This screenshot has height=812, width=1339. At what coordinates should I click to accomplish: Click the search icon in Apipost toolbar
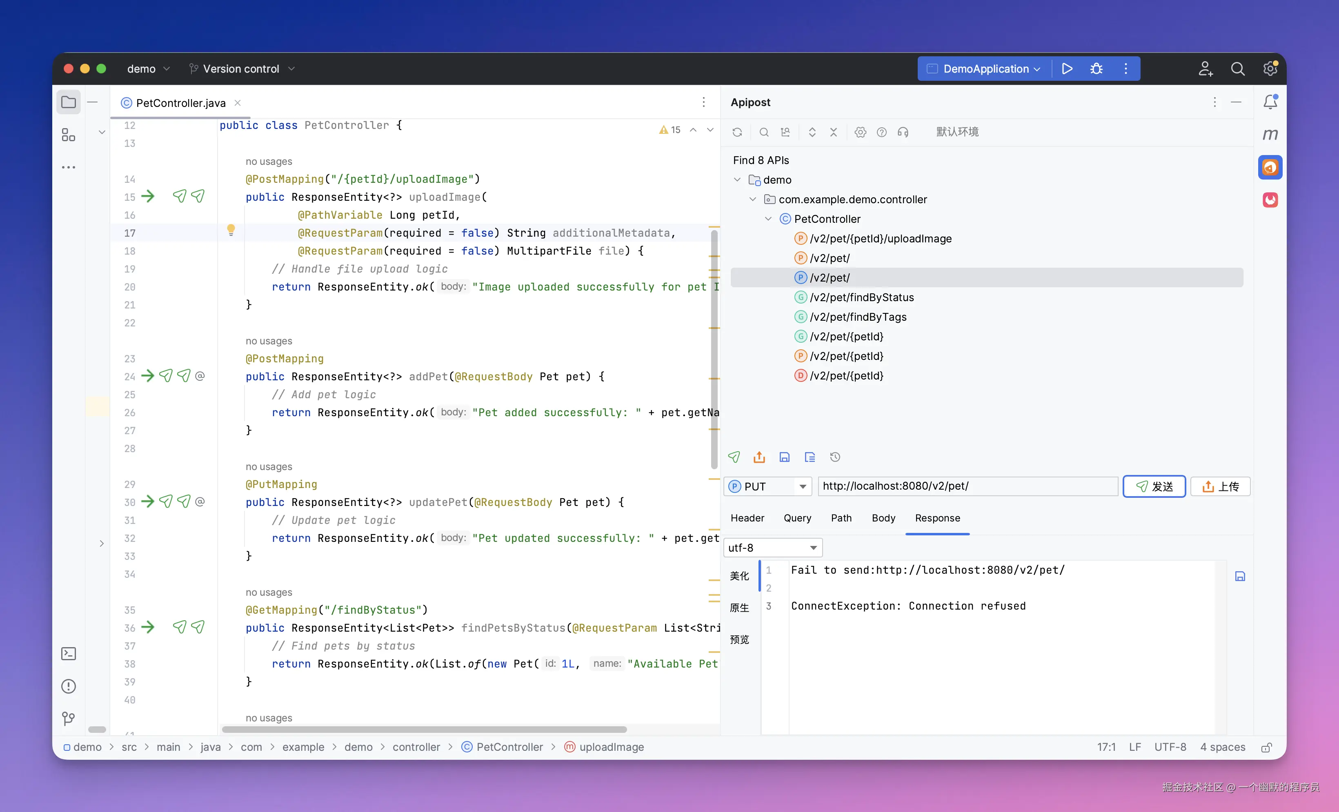tap(763, 132)
